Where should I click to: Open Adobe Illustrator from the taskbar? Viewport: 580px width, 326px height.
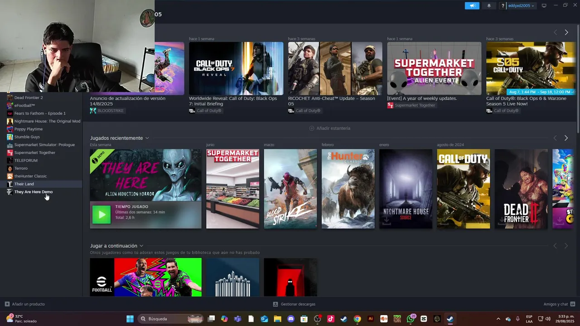point(371,319)
